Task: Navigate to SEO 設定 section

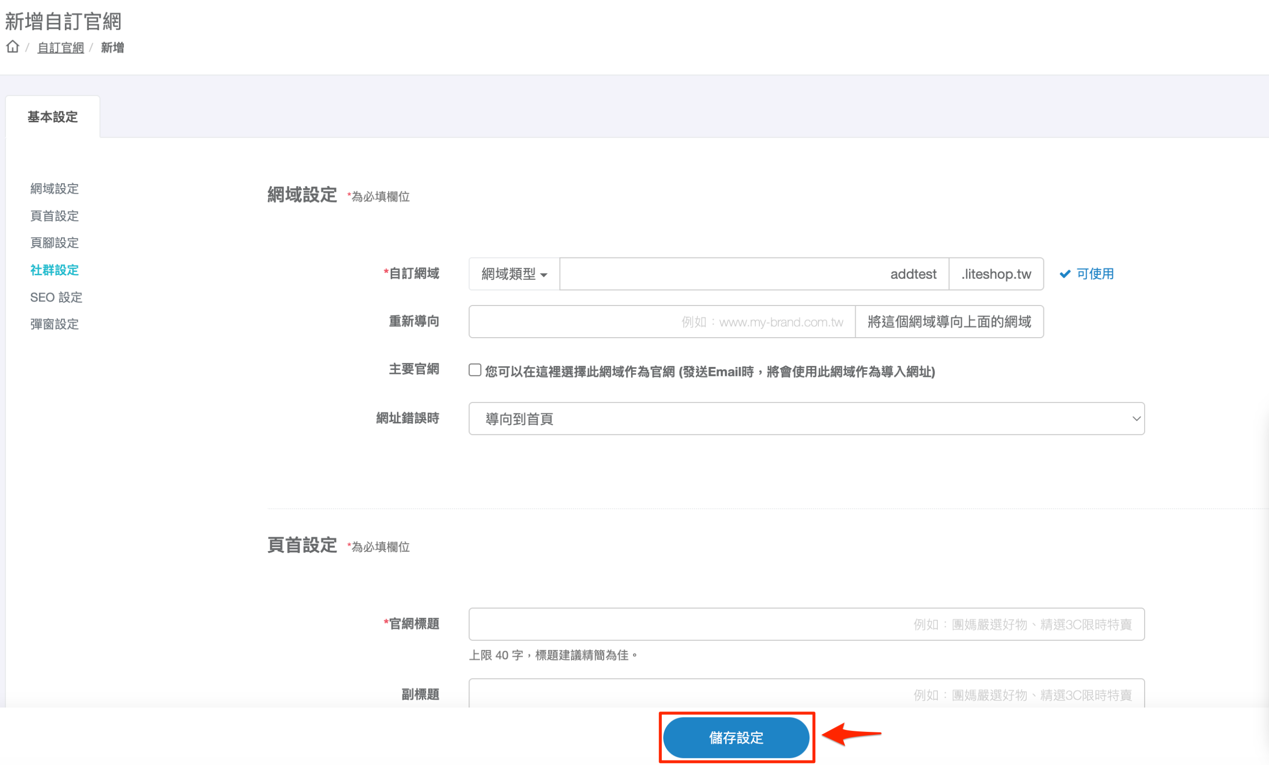Action: click(56, 298)
